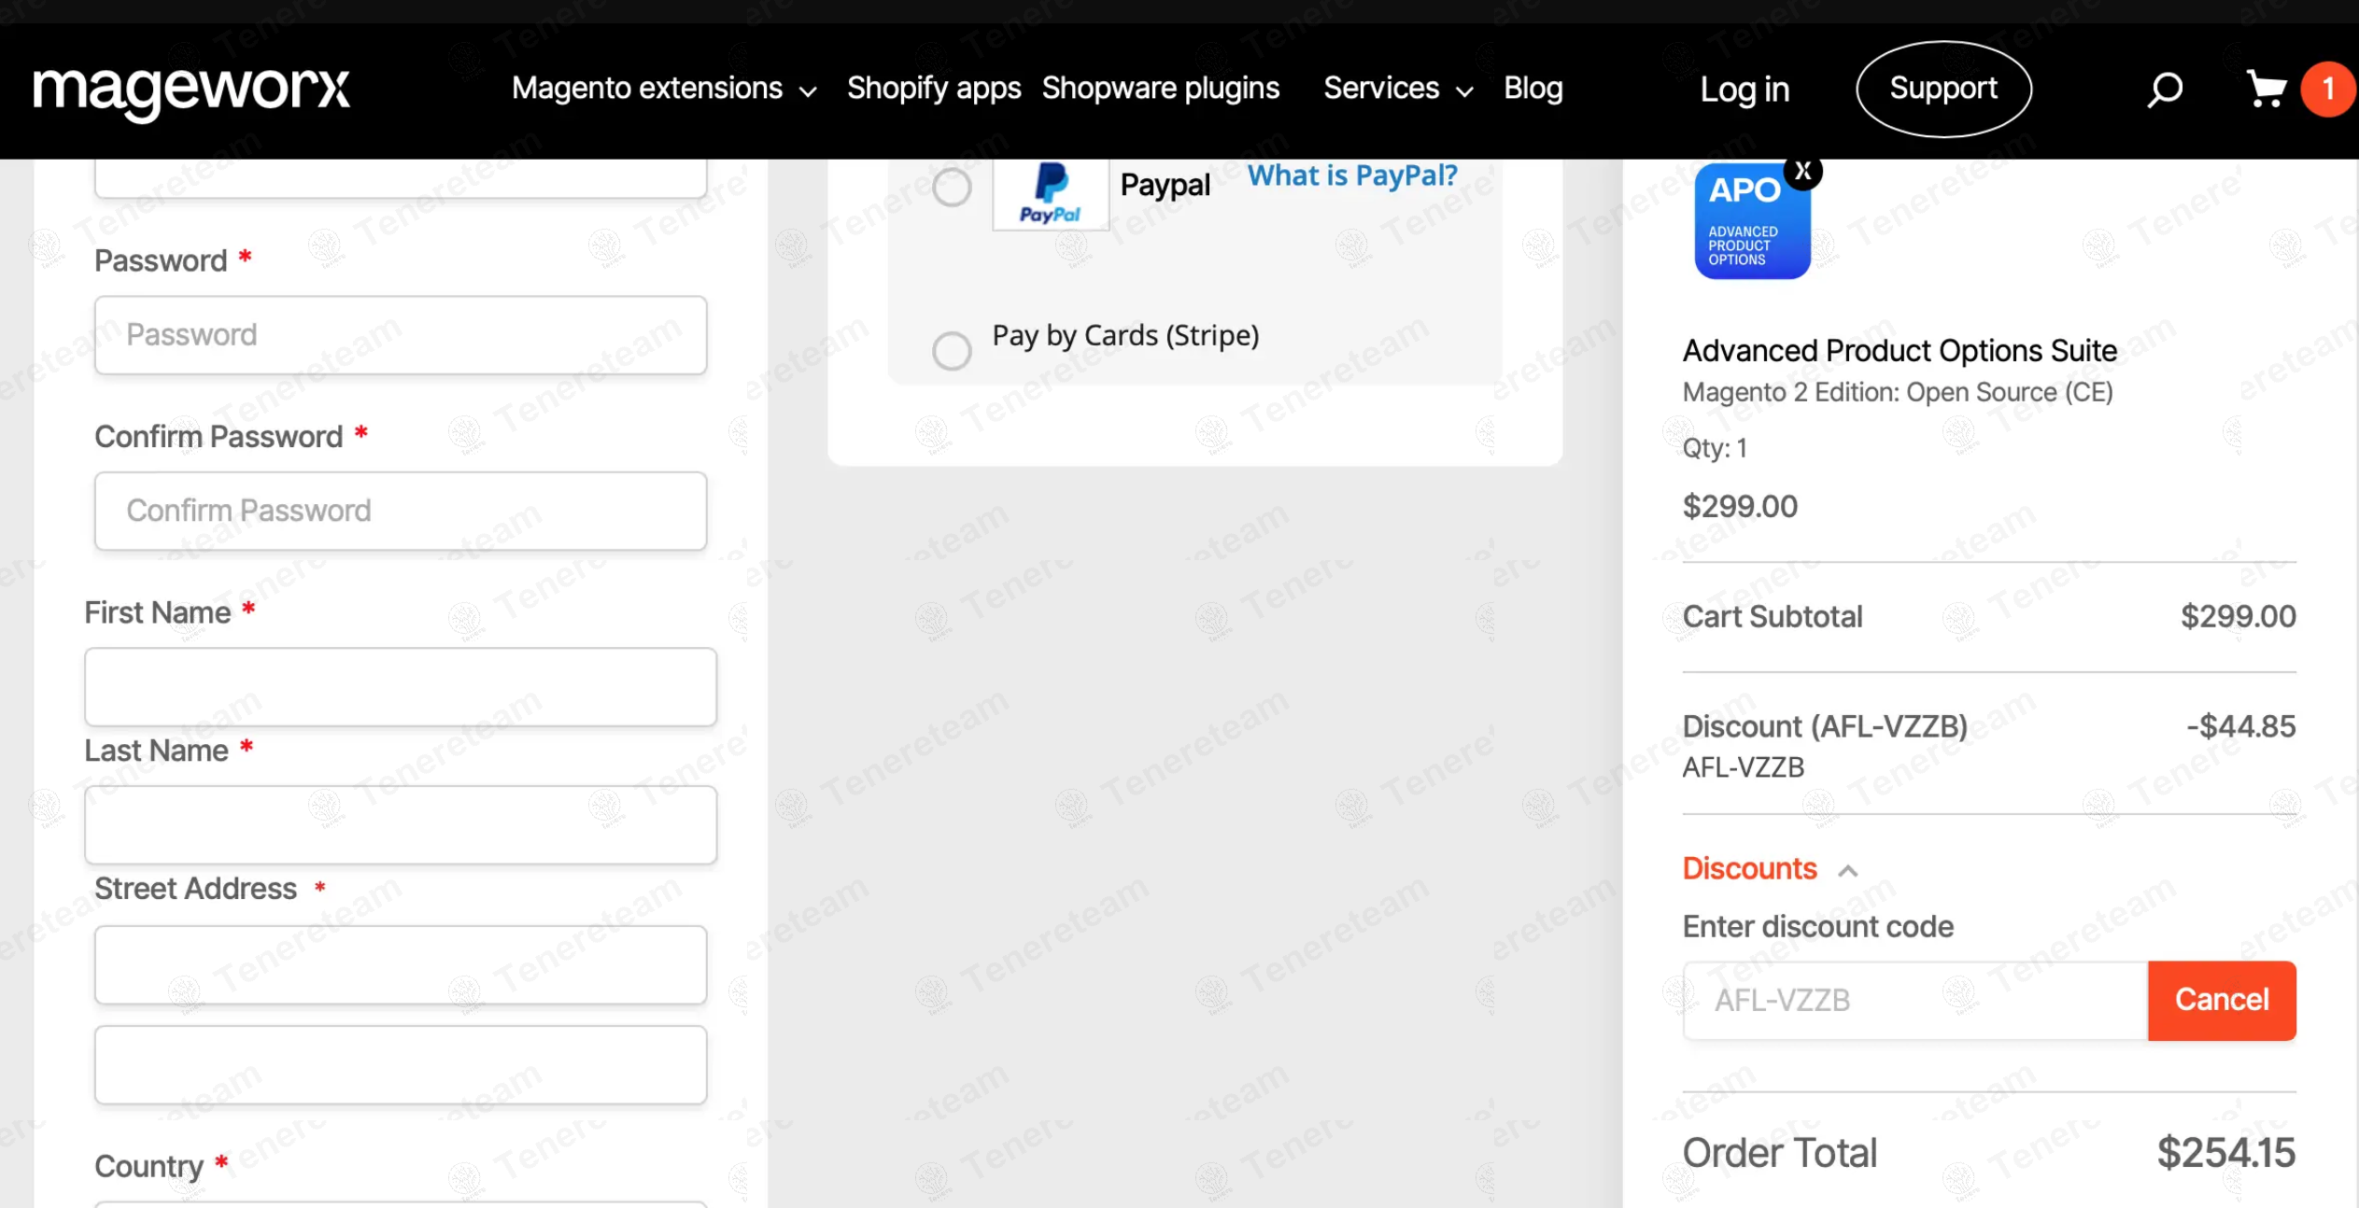2359x1208 pixels.
Task: Click the Cart Subtotal label
Action: coord(1772,617)
